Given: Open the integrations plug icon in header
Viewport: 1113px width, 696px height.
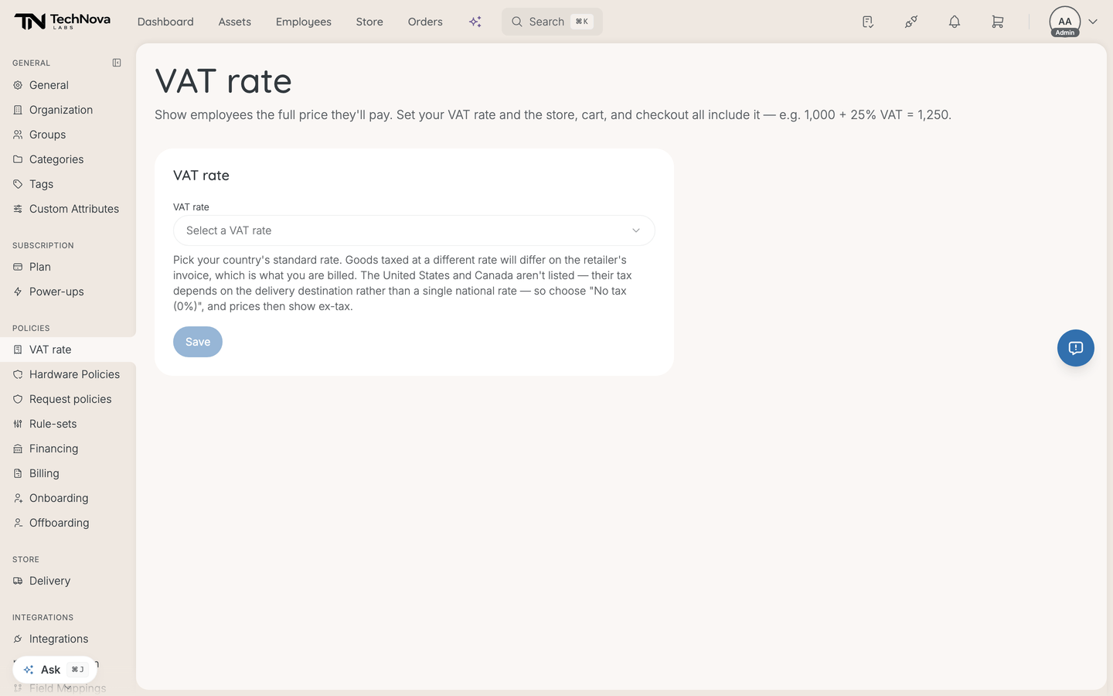Looking at the screenshot, I should pyautogui.click(x=911, y=22).
